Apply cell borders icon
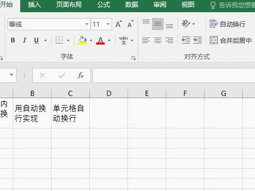 click(x=59, y=40)
